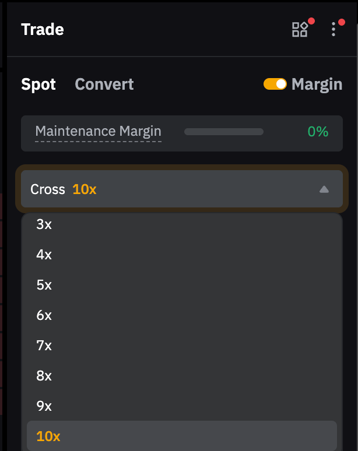This screenshot has width=358, height=451.
Task: Click the Maintenance Margin progress bar
Action: click(224, 132)
